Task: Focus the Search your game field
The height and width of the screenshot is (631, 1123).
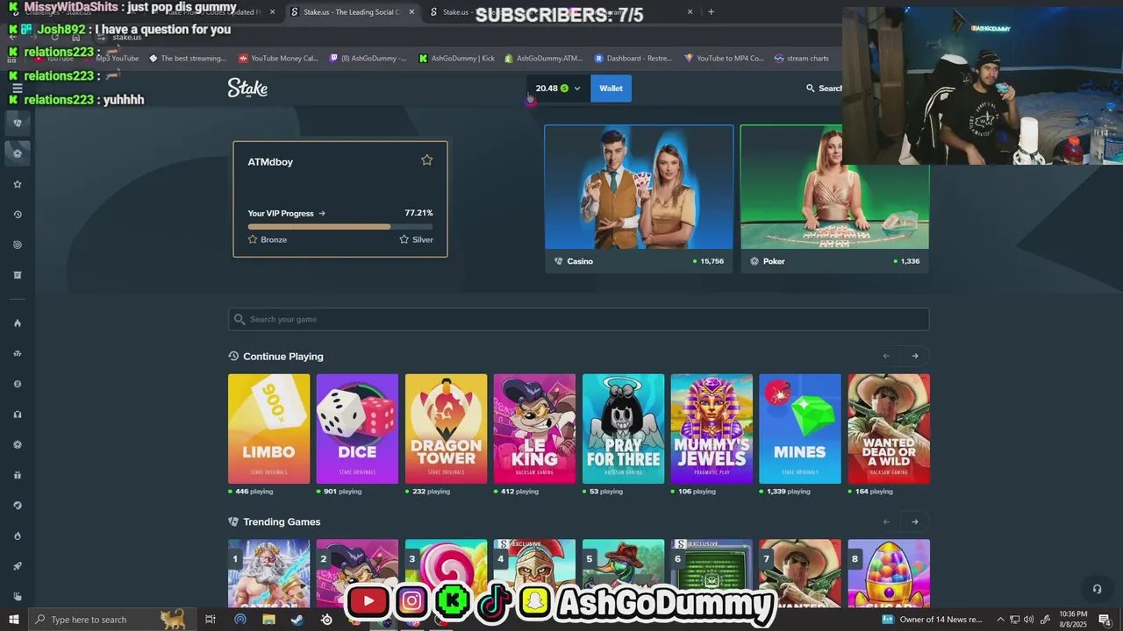Action: point(578,319)
